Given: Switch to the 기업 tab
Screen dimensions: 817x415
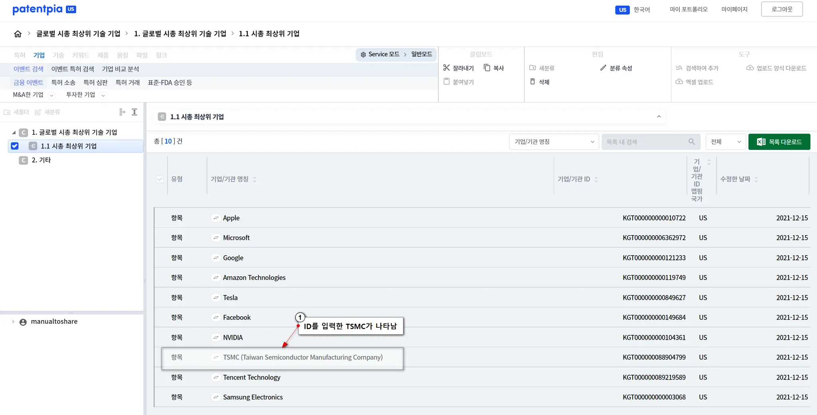Looking at the screenshot, I should [39, 55].
